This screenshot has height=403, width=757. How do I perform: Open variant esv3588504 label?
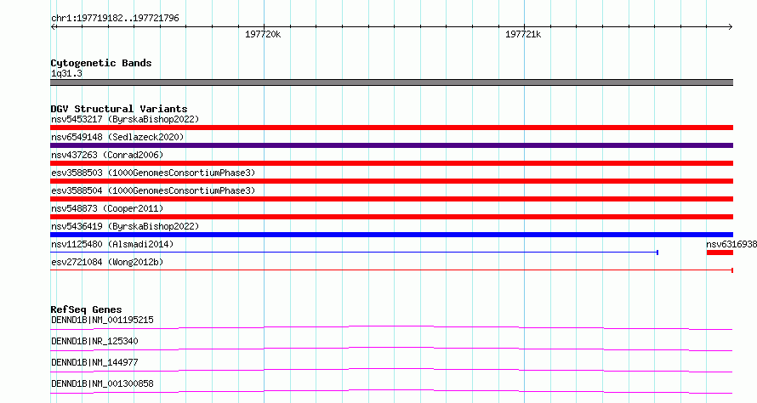click(x=153, y=190)
